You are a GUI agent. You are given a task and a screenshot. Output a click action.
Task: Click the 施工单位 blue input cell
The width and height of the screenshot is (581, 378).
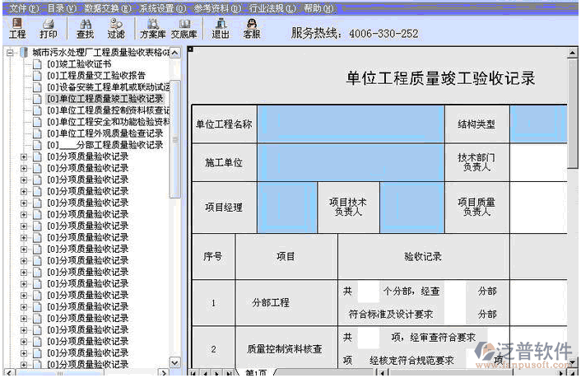[x=351, y=162]
